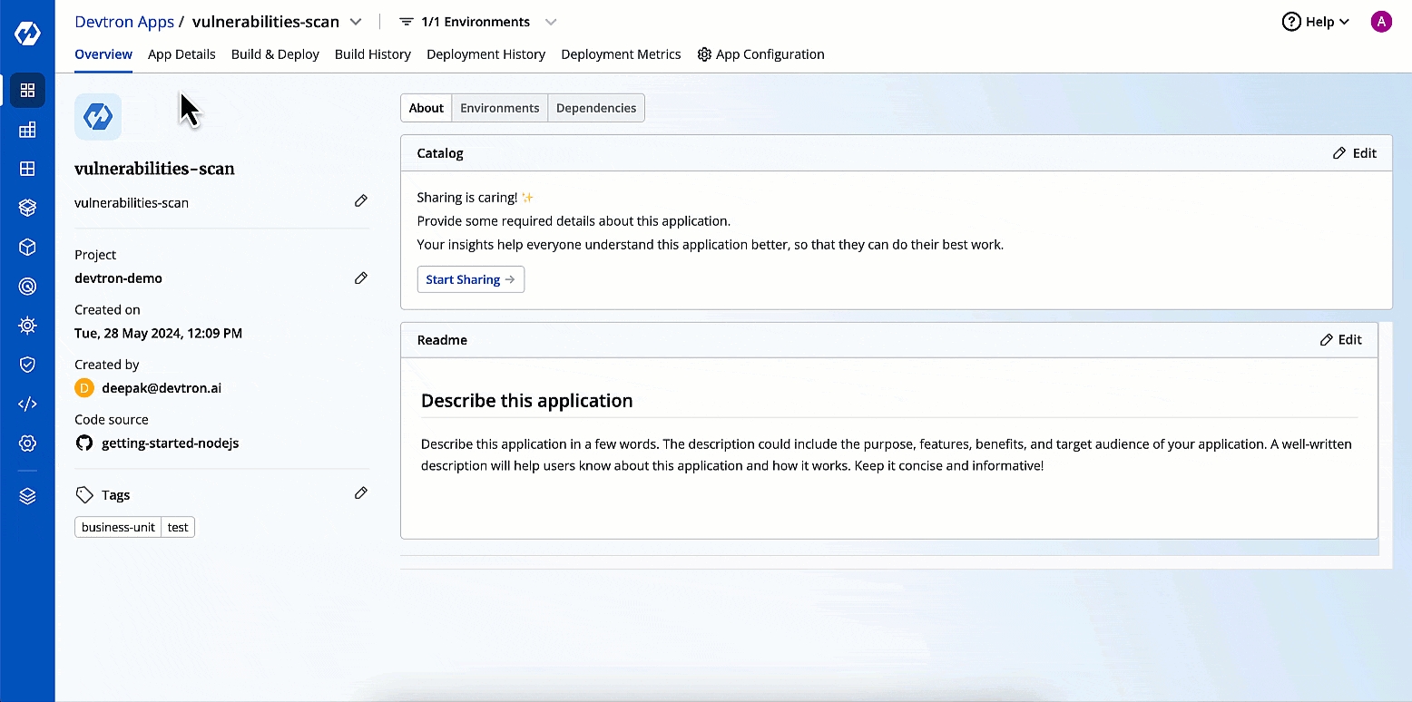Open Global Configurations gear icon in the sidebar
Viewport: 1412px width, 702px height.
(27, 444)
